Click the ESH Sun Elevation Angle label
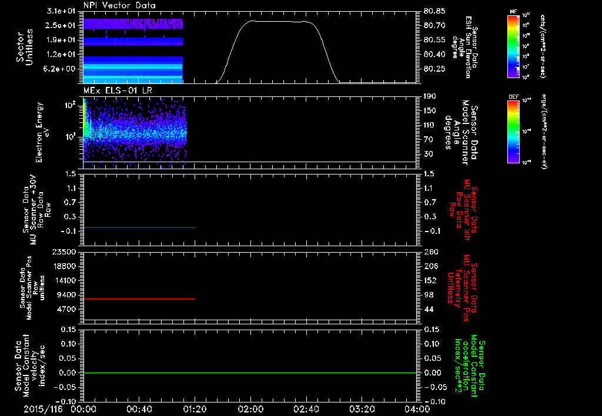Image resolution: width=602 pixels, height=416 pixels. 464,47
